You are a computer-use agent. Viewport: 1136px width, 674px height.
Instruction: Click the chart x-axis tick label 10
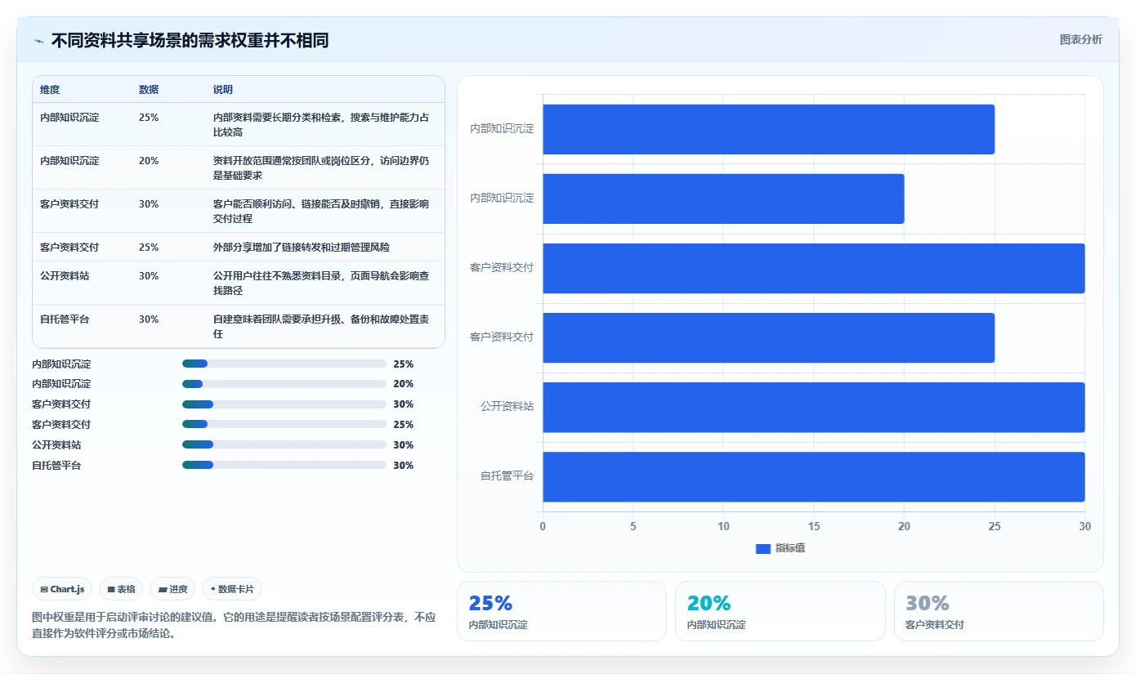tap(723, 527)
